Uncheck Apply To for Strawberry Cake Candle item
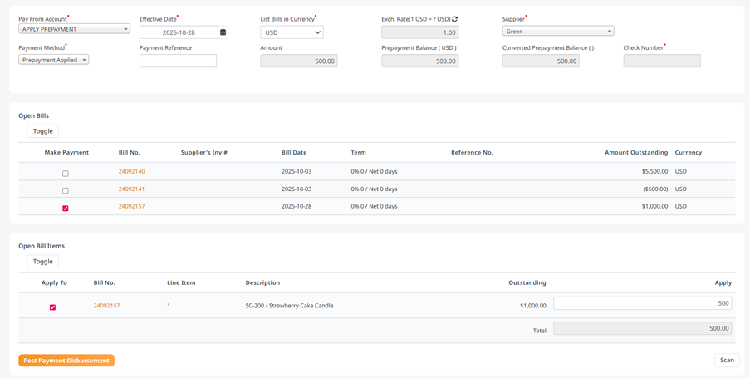 [x=52, y=307]
